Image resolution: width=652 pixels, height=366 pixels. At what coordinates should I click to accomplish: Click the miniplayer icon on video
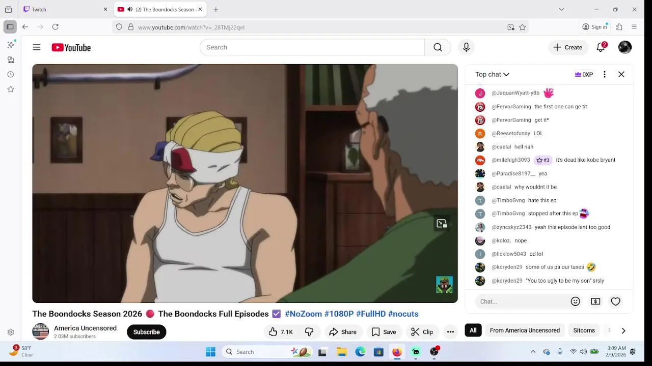[x=442, y=223]
